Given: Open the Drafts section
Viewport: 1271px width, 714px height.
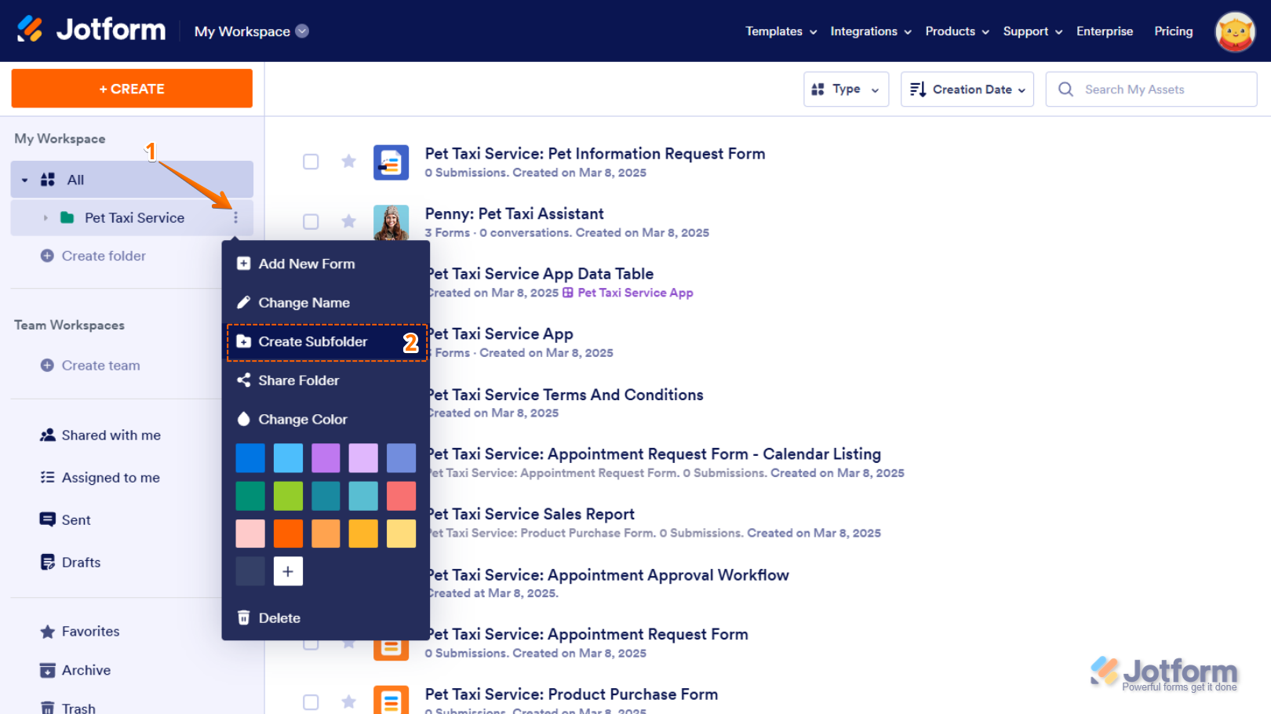Looking at the screenshot, I should tap(70, 563).
